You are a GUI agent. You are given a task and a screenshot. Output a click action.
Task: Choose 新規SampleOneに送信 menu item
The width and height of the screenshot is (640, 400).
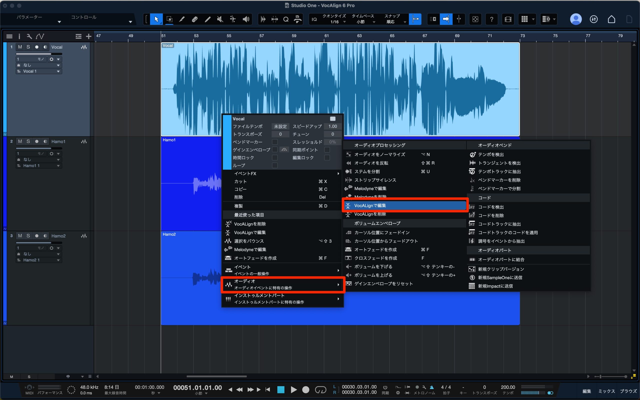click(528, 277)
